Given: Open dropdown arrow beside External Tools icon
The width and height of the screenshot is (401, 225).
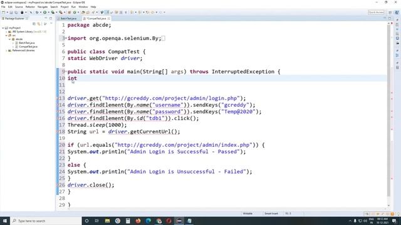Looking at the screenshot, I should pyautogui.click(x=64, y=12).
